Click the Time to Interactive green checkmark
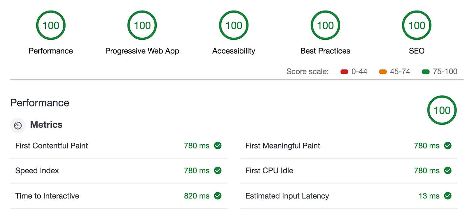Screen dimensions: 474x219 click(x=218, y=196)
